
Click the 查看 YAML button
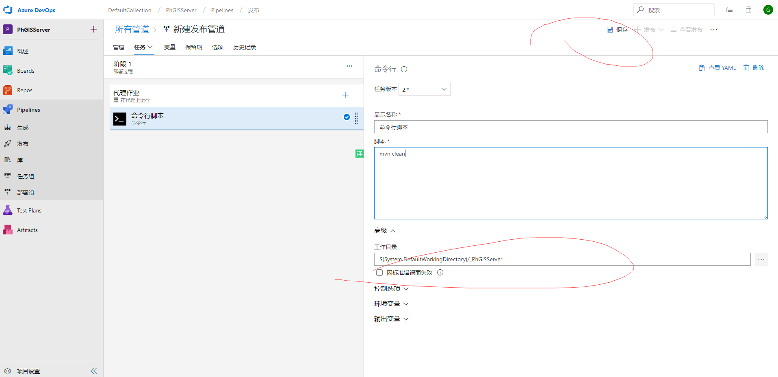[x=717, y=68]
